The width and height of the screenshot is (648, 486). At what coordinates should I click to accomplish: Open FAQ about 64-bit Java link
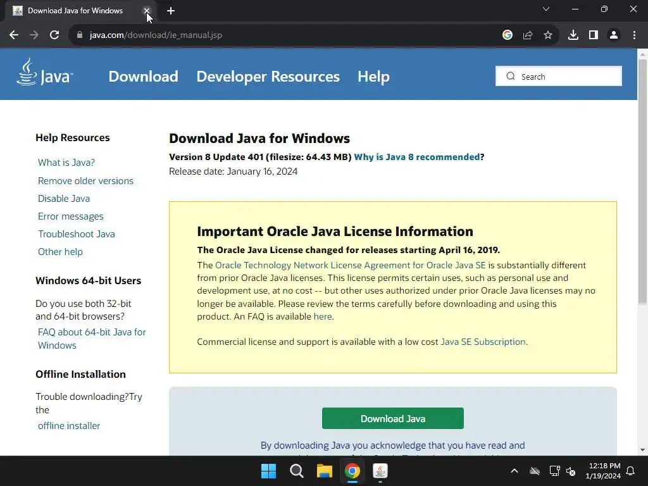(x=92, y=339)
